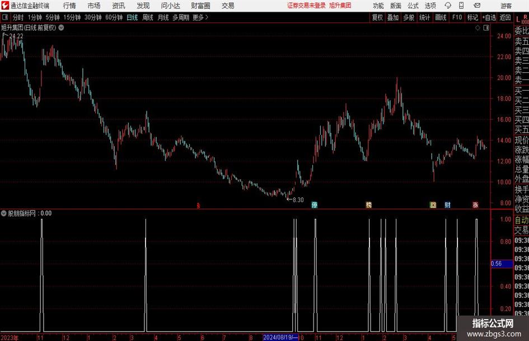Screen dimensions: 529x341
Task: Open the F10 company info
Action: tap(457, 17)
